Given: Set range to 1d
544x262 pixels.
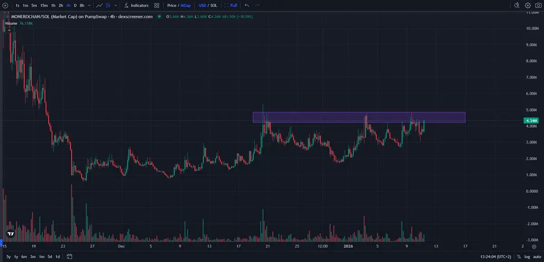Looking at the screenshot, I should point(58,257).
